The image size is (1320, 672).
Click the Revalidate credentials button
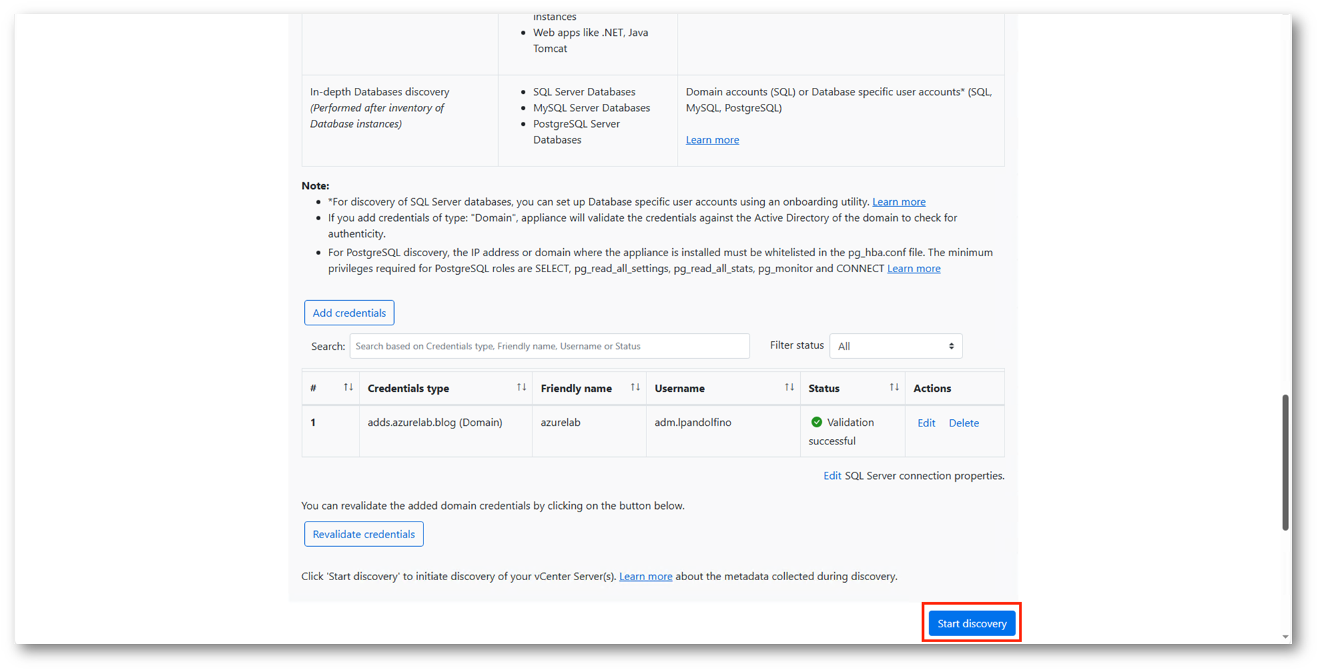click(363, 534)
